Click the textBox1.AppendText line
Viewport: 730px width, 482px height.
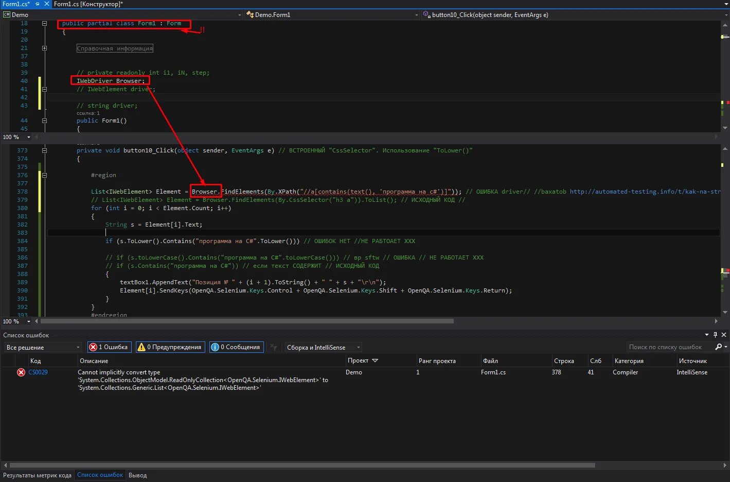[253, 282]
